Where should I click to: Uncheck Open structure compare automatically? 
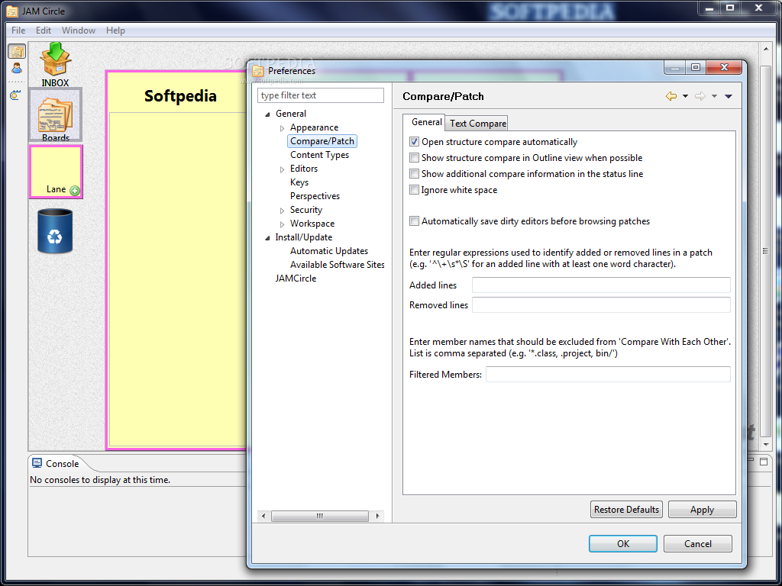tap(414, 142)
